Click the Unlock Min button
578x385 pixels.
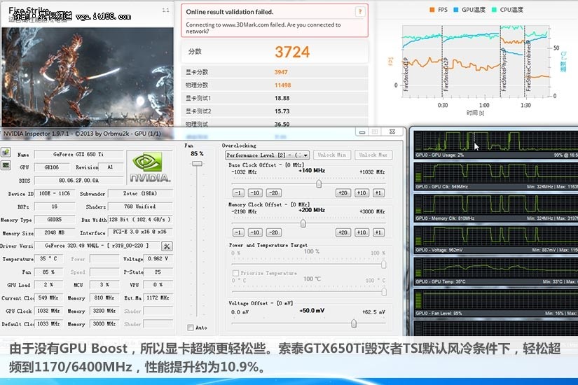[x=332, y=155]
